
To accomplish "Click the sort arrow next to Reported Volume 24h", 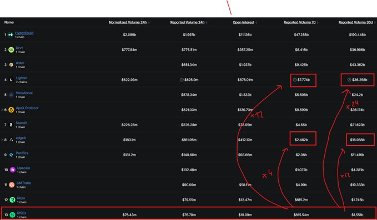I will pos(207,23).
